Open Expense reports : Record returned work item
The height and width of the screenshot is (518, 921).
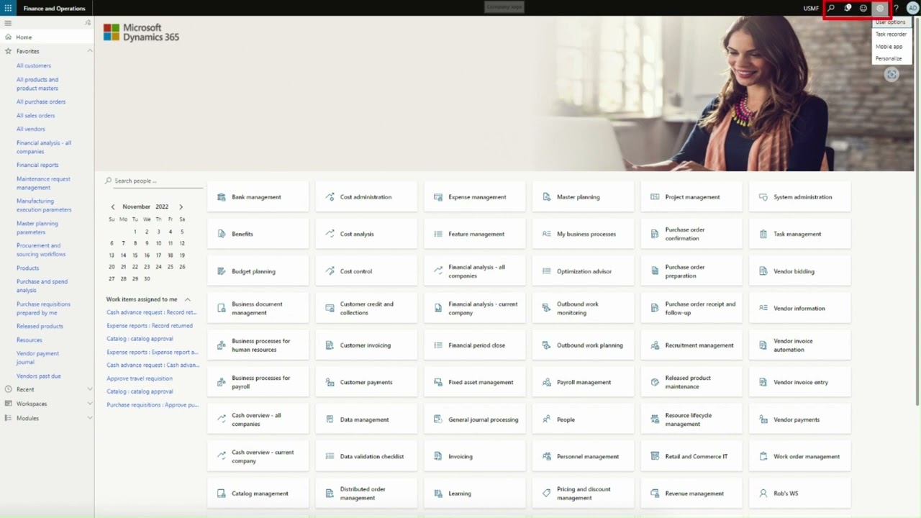click(x=150, y=326)
